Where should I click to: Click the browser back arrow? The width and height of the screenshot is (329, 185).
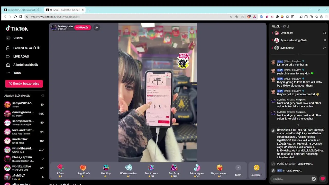pyautogui.click(x=5, y=17)
